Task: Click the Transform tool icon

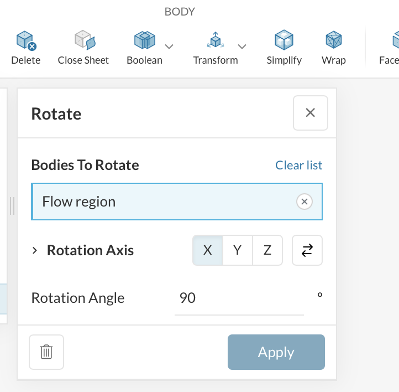Action: click(214, 41)
